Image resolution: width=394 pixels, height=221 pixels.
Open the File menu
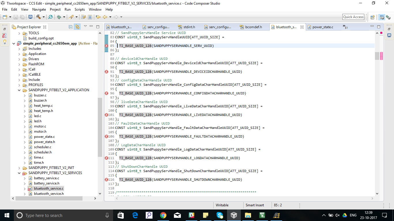tap(5, 9)
